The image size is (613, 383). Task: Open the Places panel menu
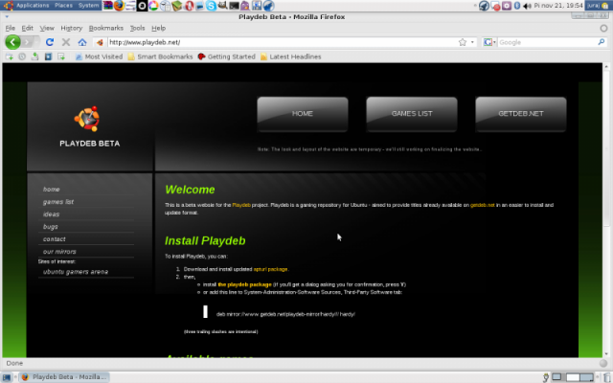(64, 6)
